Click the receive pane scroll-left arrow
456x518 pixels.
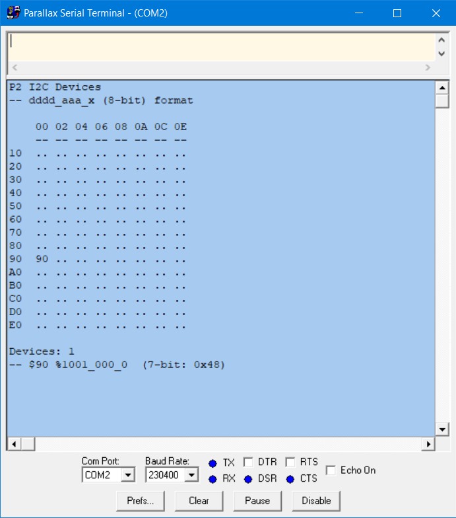pos(15,444)
